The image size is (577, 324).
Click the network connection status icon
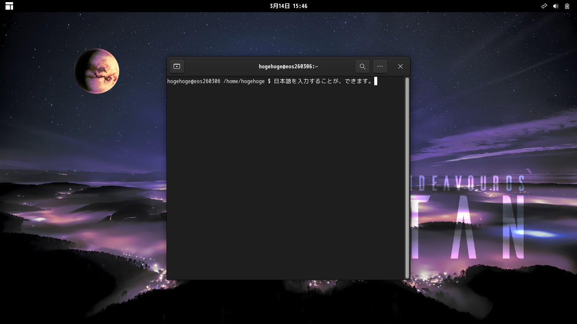tap(544, 6)
